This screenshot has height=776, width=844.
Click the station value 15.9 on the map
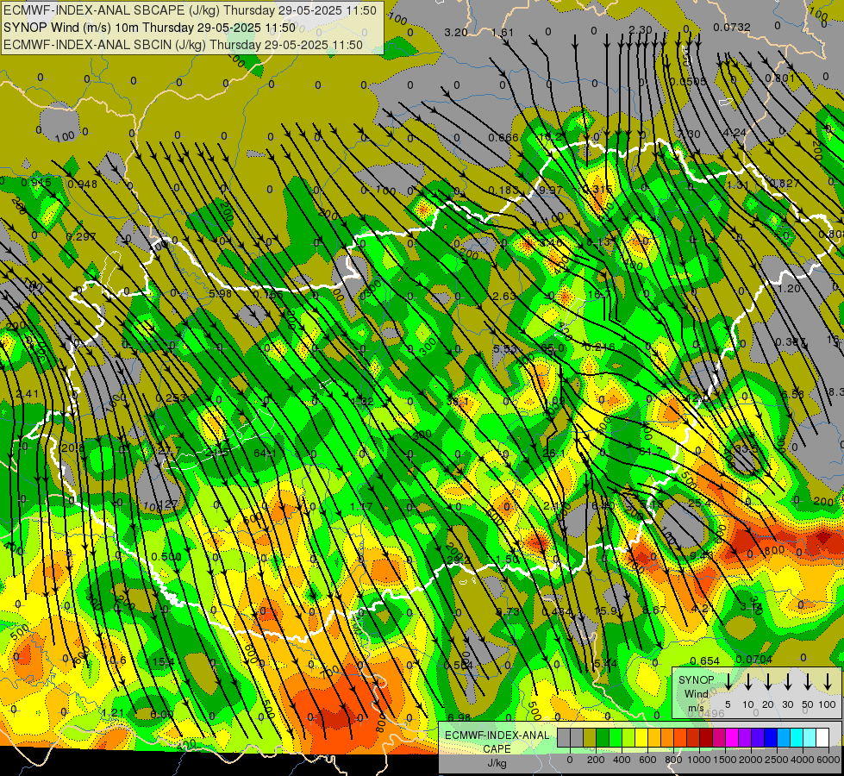tap(606, 610)
